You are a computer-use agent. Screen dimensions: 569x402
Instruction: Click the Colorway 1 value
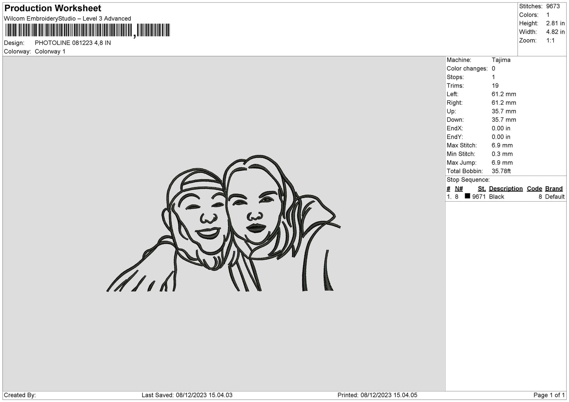[x=50, y=52]
